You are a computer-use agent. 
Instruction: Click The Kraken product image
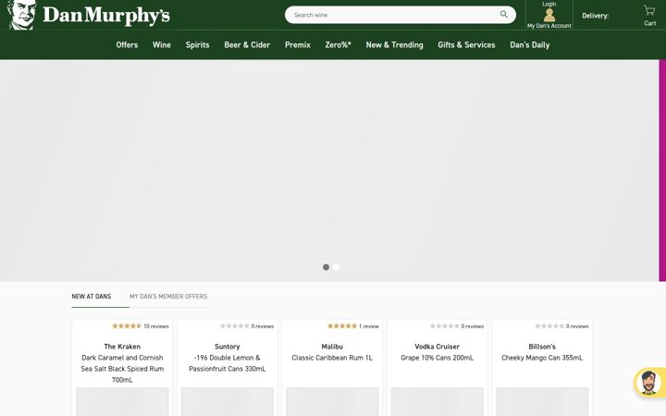(122, 401)
